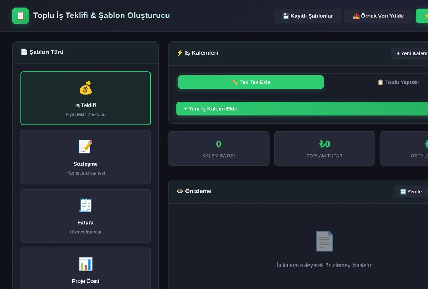
Task: Click the green clipboard app logo
Action: coord(20,16)
